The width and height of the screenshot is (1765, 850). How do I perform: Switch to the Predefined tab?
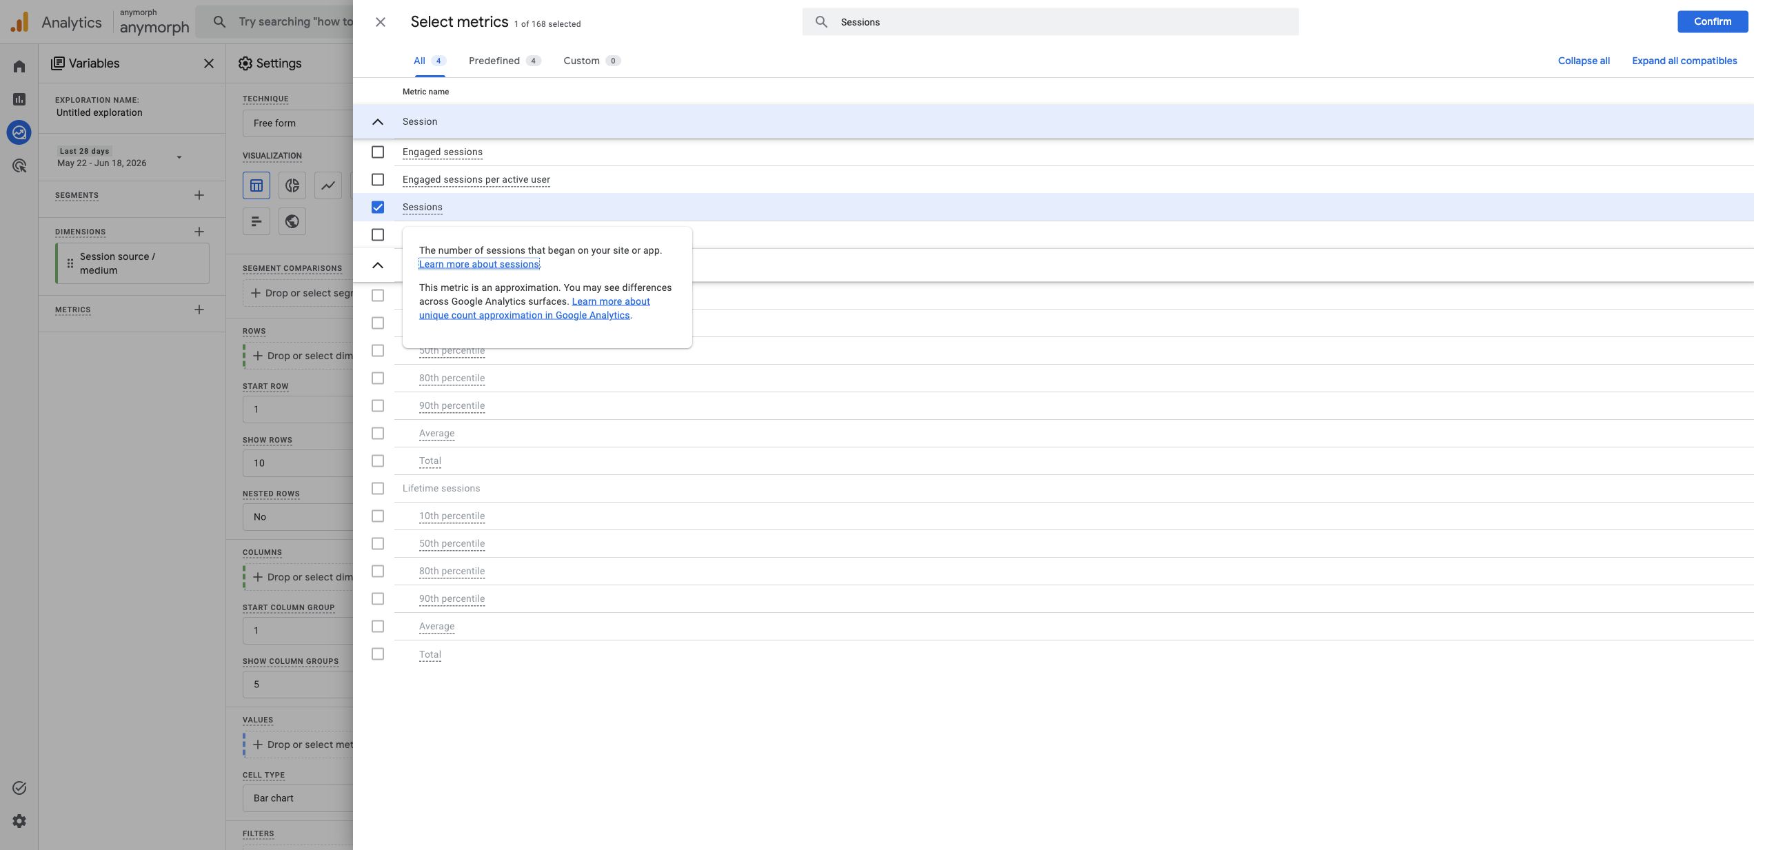pos(505,61)
